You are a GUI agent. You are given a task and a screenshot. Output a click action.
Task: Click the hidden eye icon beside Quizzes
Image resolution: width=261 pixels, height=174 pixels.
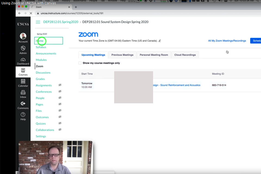tap(60, 123)
